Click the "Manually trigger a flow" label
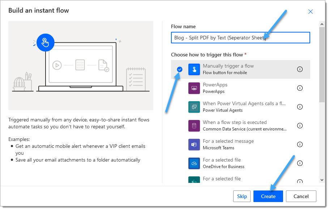The width and height of the screenshot is (329, 210). [228, 66]
